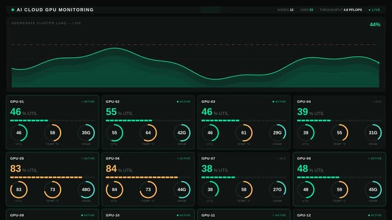Click the green square logo beside the dashboard title
The height and width of the screenshot is (220, 392).
tap(13, 10)
